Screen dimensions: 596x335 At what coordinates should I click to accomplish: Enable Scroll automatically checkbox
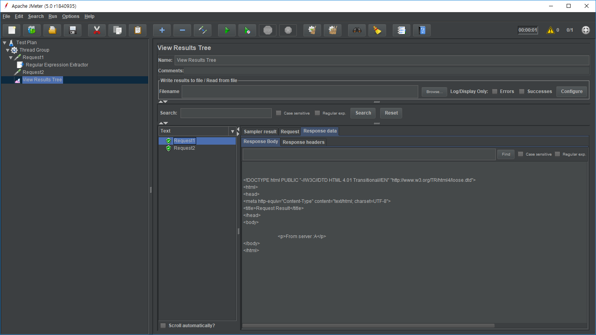(x=163, y=326)
